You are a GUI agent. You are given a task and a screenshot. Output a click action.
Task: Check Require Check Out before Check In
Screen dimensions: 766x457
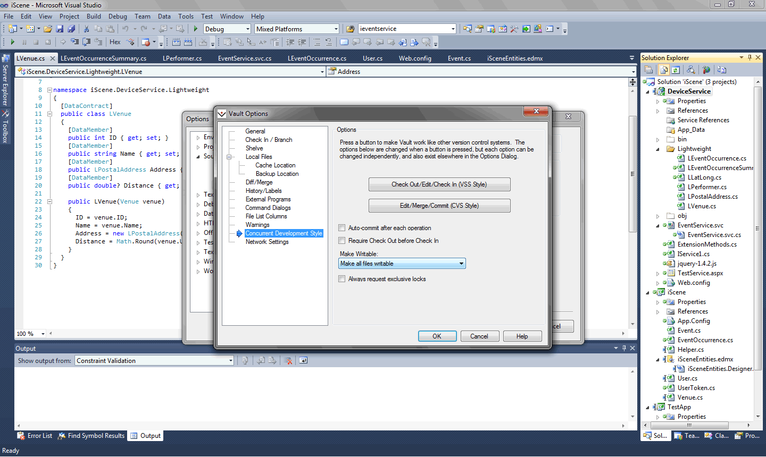point(342,241)
